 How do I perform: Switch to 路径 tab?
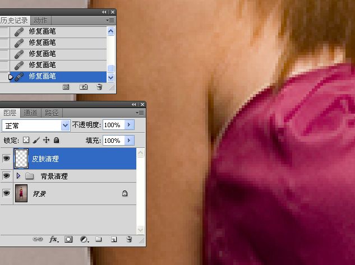pyautogui.click(x=52, y=113)
